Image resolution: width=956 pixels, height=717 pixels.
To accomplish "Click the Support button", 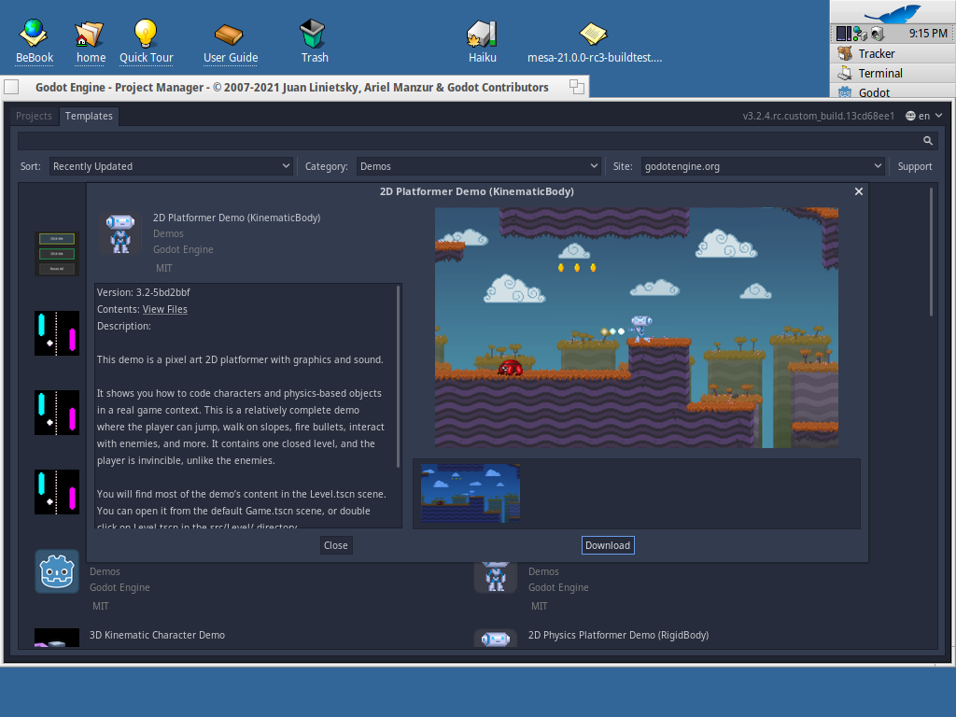I will tap(915, 166).
